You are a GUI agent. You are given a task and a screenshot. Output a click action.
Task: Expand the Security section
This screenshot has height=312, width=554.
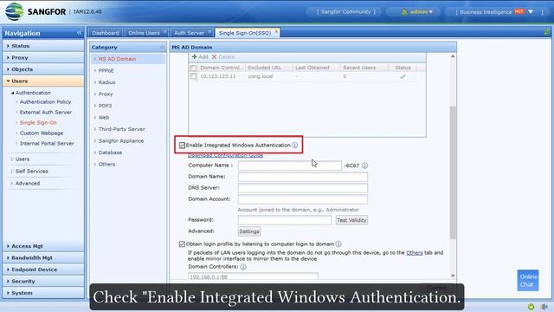coord(43,281)
